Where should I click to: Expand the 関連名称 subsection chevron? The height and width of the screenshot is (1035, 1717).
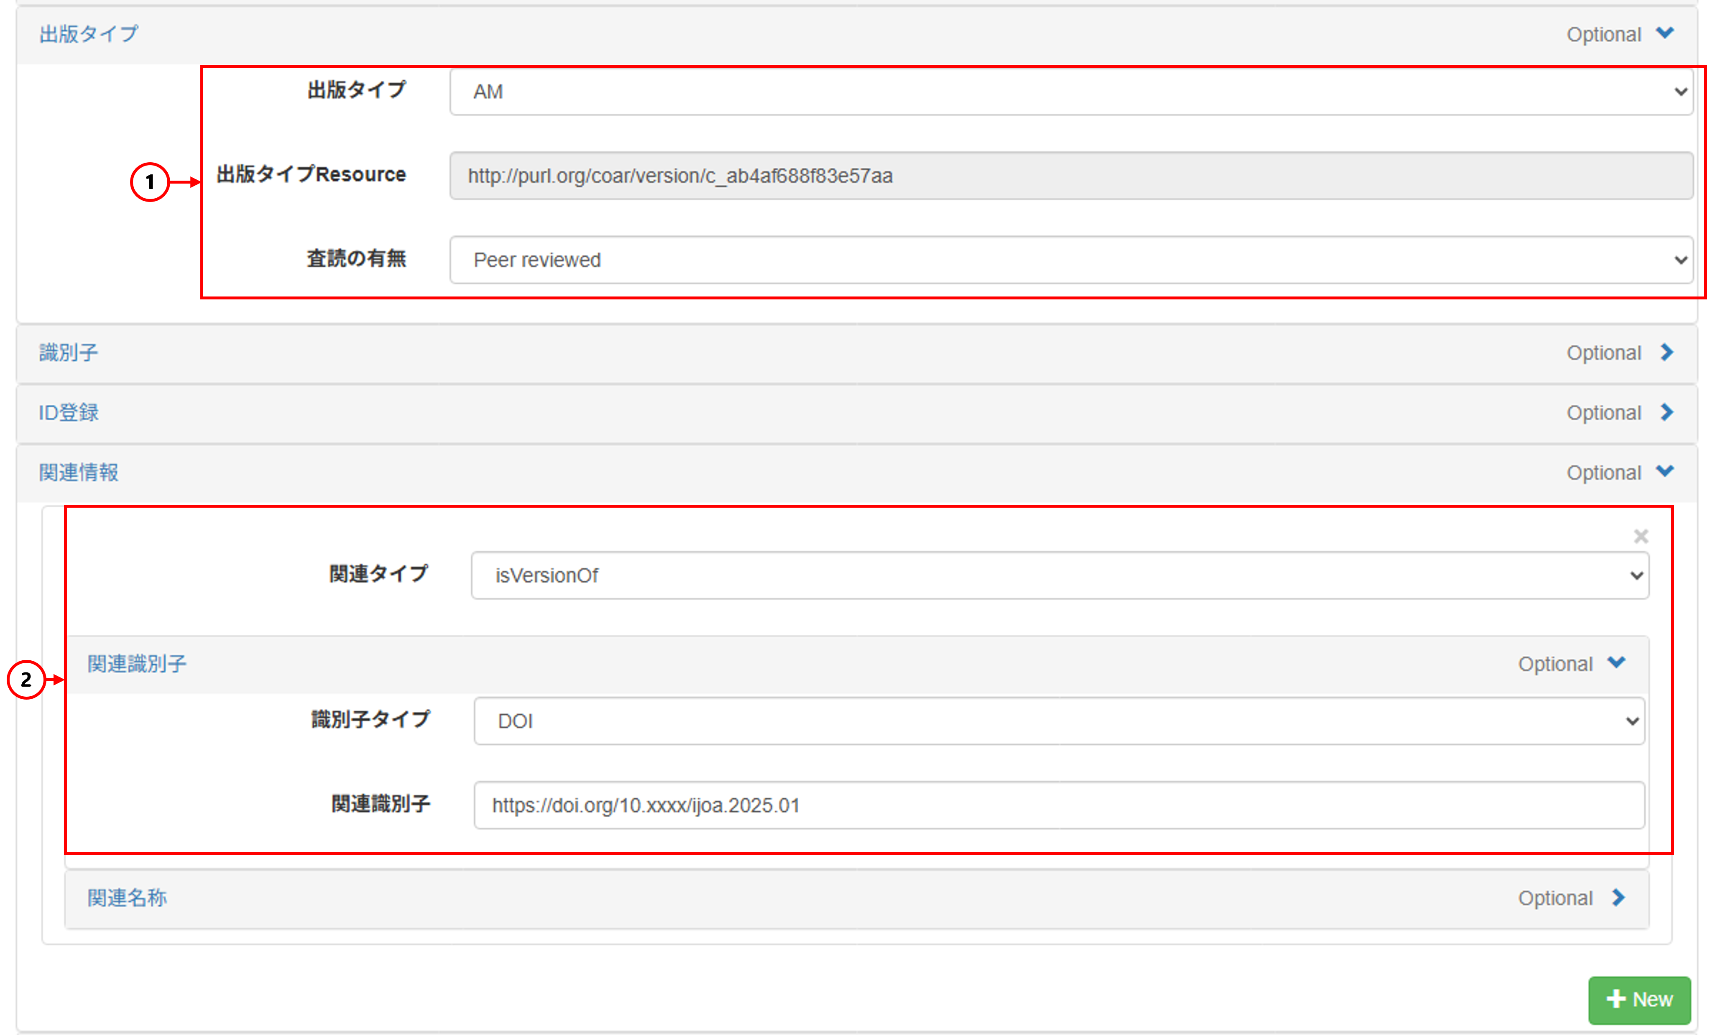pos(1618,897)
